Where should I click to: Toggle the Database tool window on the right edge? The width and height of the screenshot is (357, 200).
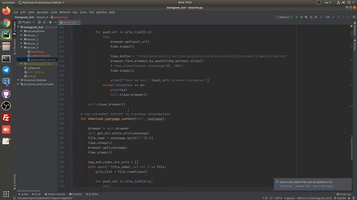pyautogui.click(x=355, y=28)
